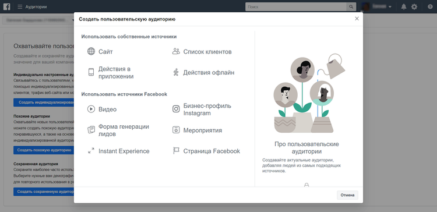This screenshot has width=437, height=212.
Task: Click the star calendar icon for Мероприятия
Action: (x=176, y=130)
